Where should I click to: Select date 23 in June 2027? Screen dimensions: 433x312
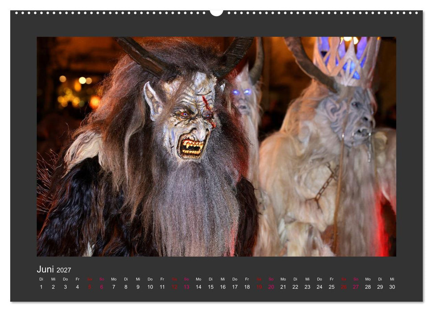pyautogui.click(x=307, y=287)
